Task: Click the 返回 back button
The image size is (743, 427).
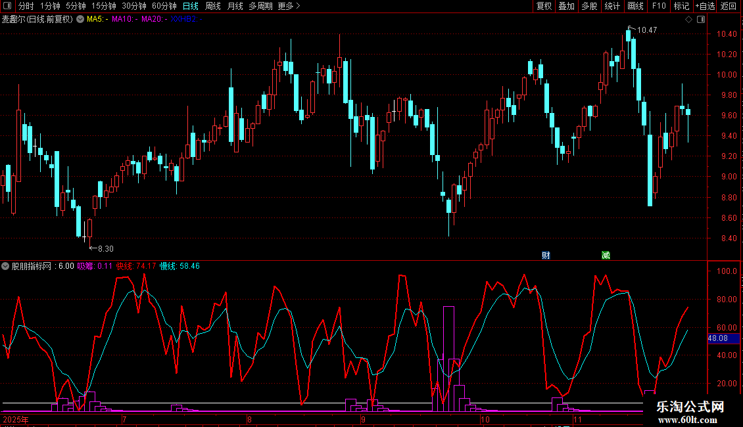Action: point(729,6)
